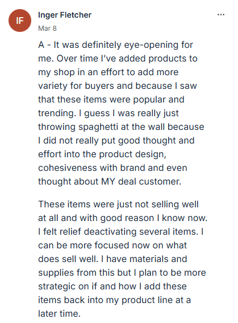This screenshot has height=323, width=238.
Task: Open the three-dot more options menu
Action: (221, 15)
